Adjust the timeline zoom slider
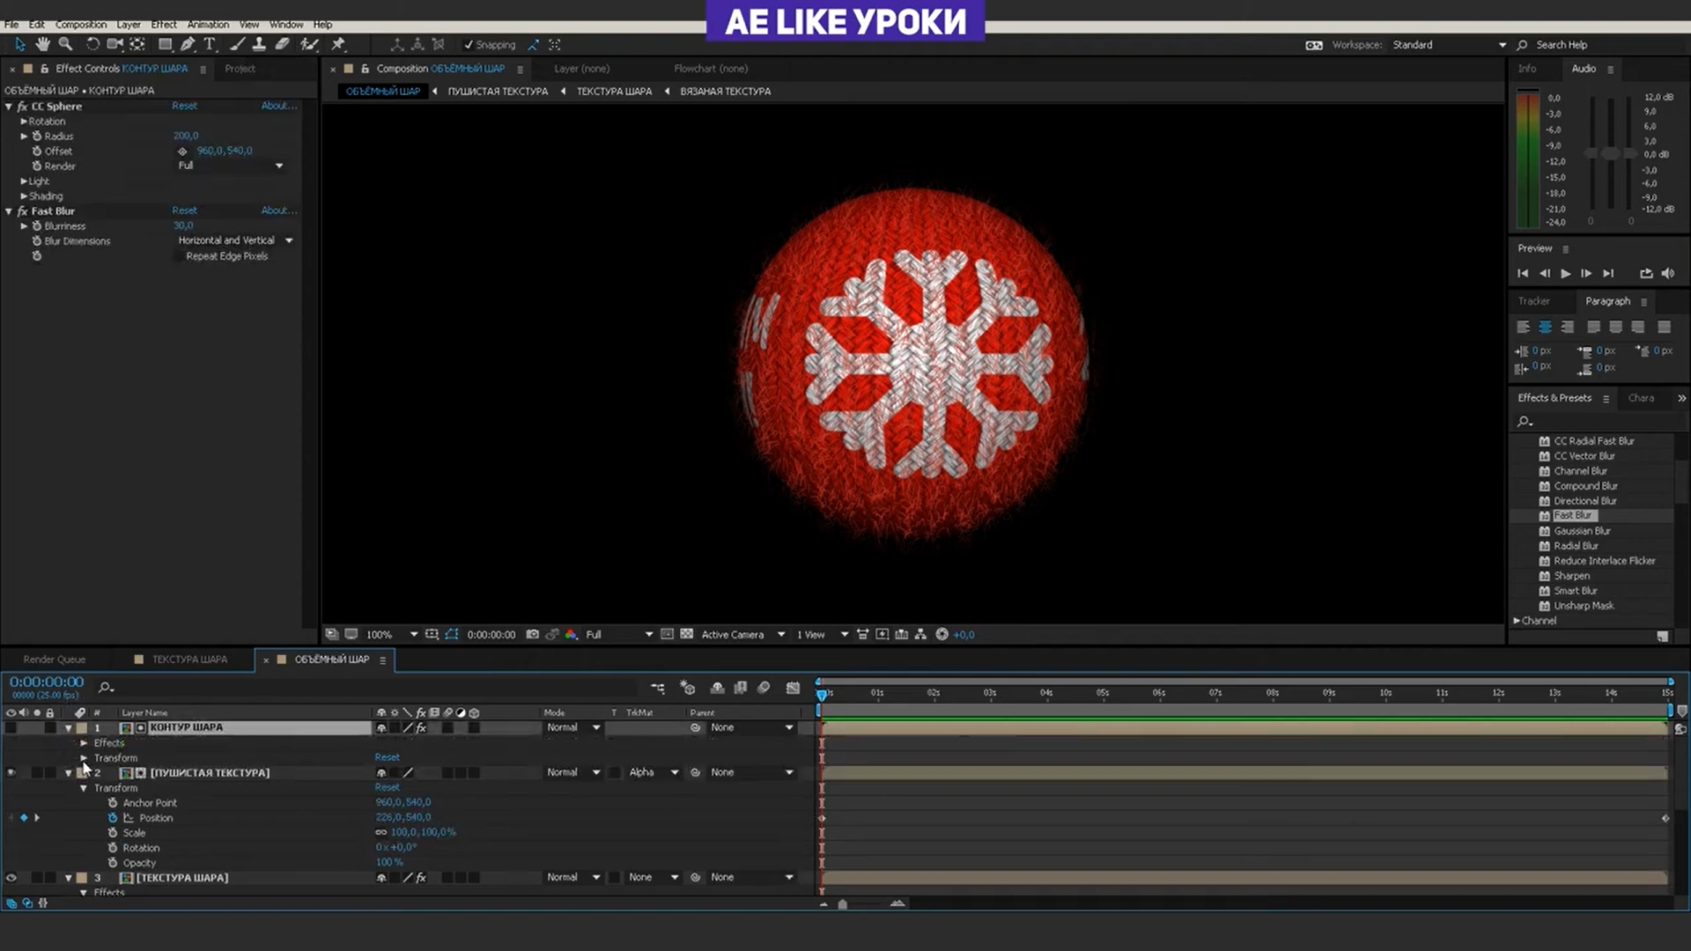The image size is (1691, 951). [842, 904]
